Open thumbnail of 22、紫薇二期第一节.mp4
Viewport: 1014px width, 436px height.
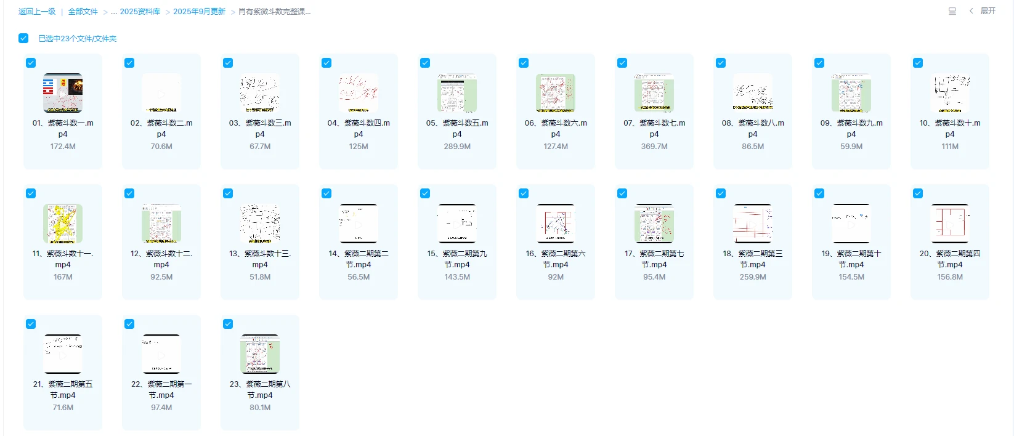[161, 354]
